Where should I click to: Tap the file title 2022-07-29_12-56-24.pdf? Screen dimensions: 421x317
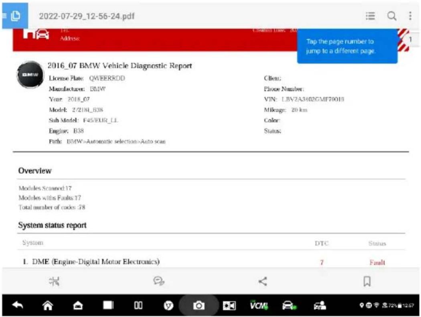point(87,16)
